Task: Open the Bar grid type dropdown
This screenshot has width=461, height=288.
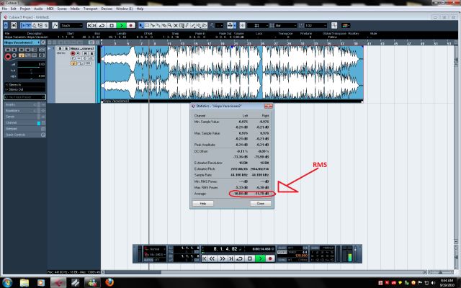Action: 286,26
